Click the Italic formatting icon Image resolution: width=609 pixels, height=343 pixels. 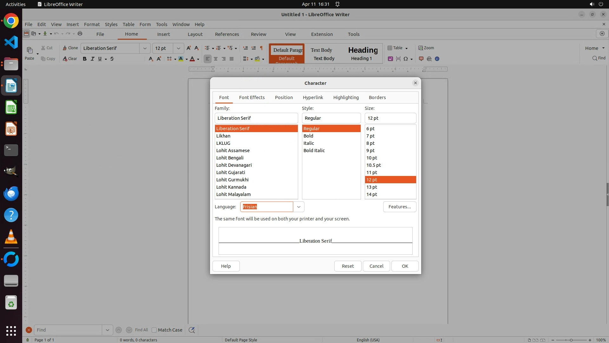coord(92,59)
